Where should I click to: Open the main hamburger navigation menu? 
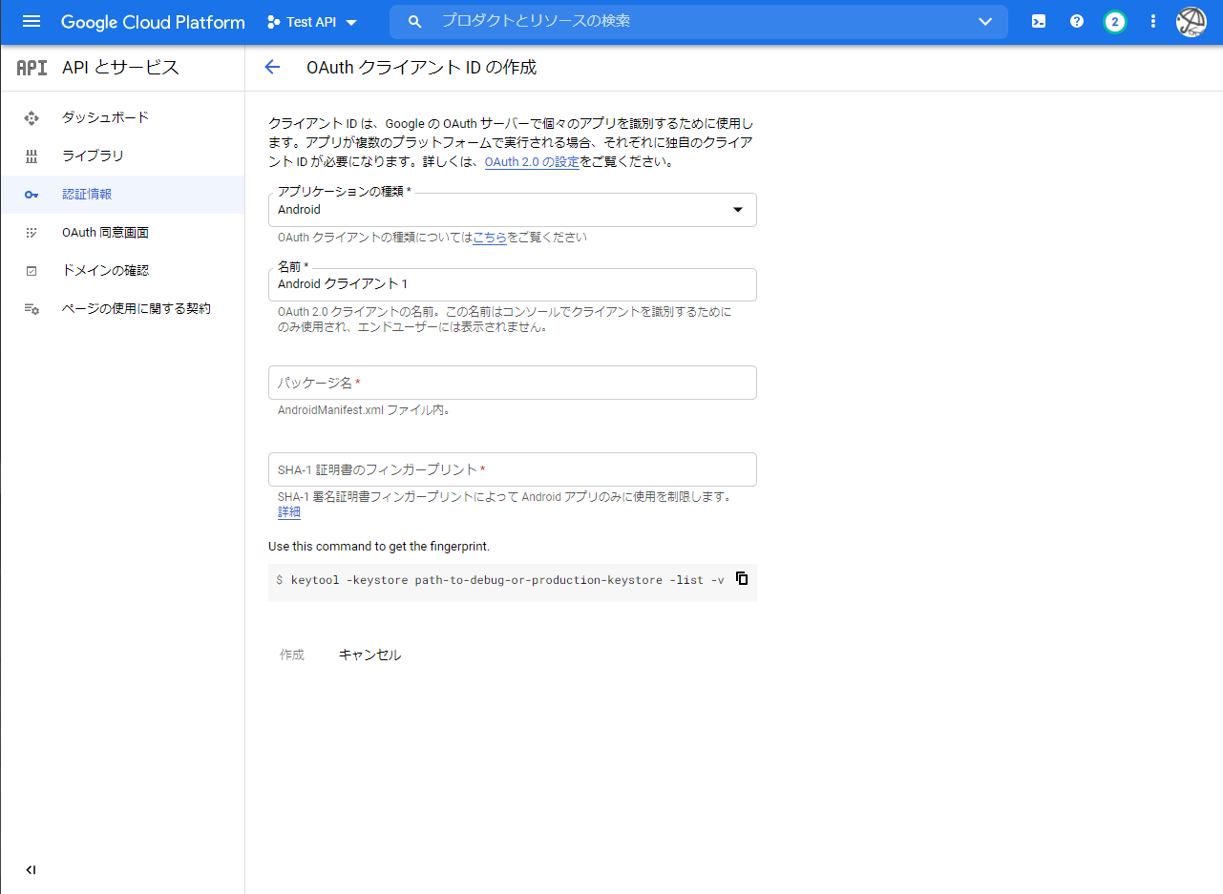[32, 22]
